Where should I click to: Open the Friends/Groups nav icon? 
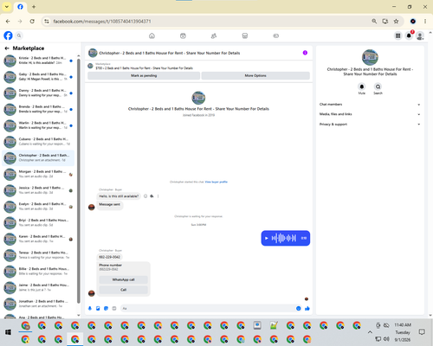tap(214, 35)
